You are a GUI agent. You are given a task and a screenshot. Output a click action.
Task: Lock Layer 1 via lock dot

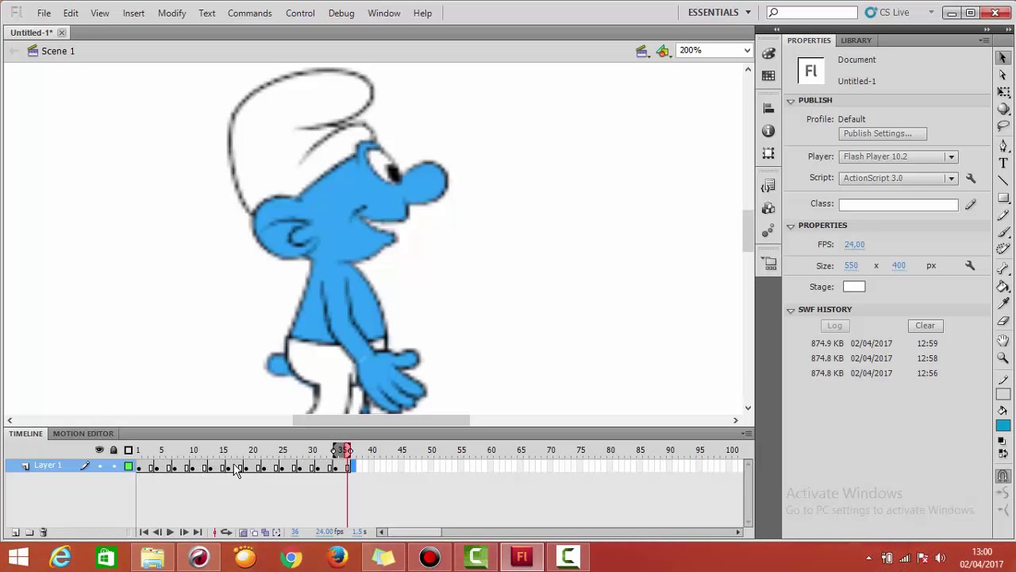click(x=114, y=466)
